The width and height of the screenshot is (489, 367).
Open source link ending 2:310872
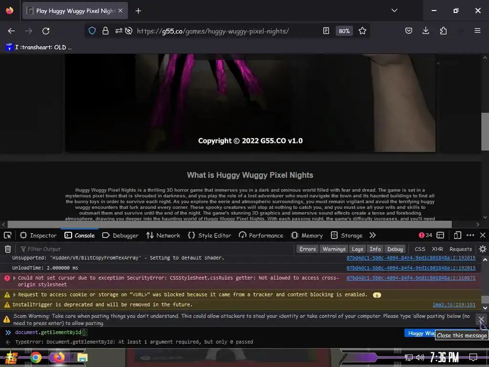(411, 278)
